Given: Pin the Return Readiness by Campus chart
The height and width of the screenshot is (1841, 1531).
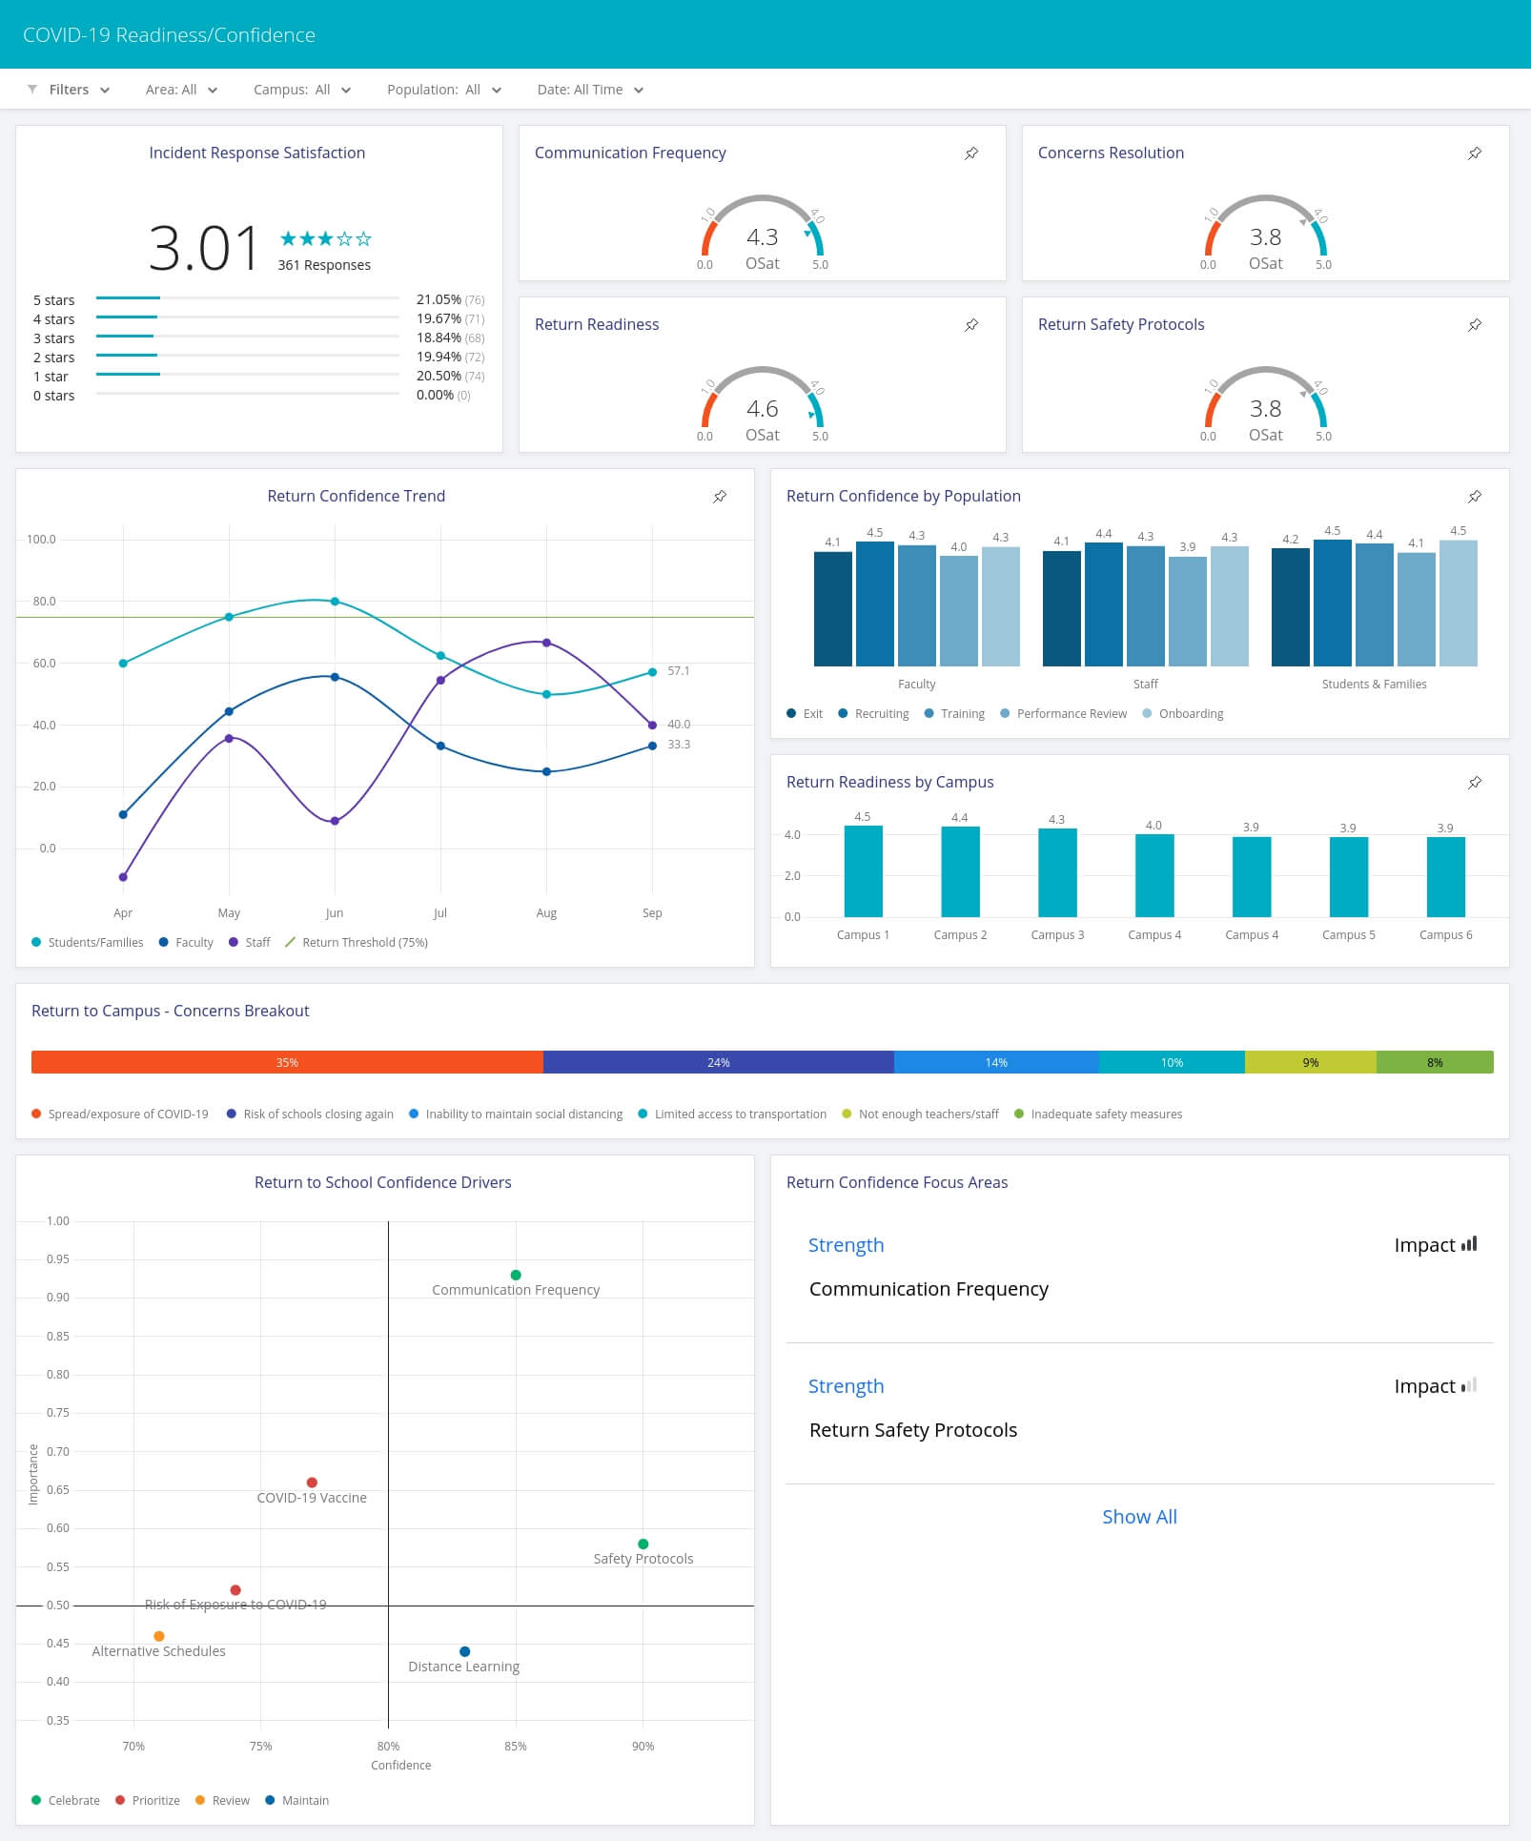Looking at the screenshot, I should pos(1475,783).
